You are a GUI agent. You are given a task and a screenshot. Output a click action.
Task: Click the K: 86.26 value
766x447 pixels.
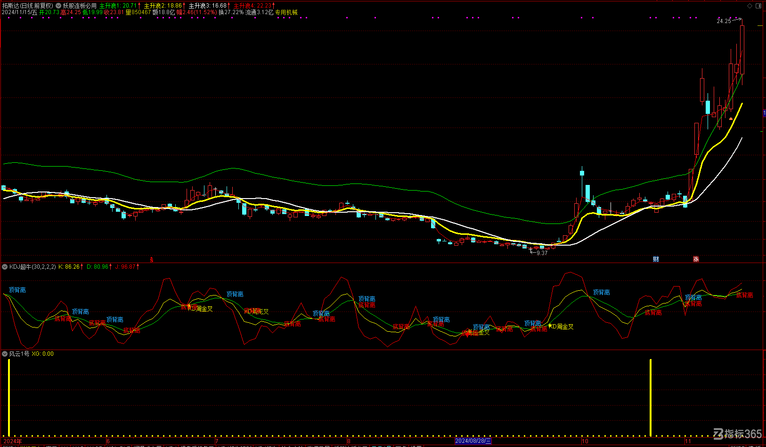(x=69, y=267)
